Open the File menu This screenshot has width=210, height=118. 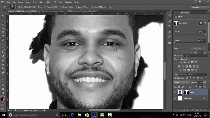pyautogui.click(x=9, y=2)
